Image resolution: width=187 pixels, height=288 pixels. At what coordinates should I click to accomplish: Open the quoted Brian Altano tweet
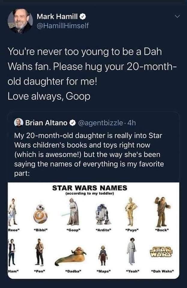point(90,150)
